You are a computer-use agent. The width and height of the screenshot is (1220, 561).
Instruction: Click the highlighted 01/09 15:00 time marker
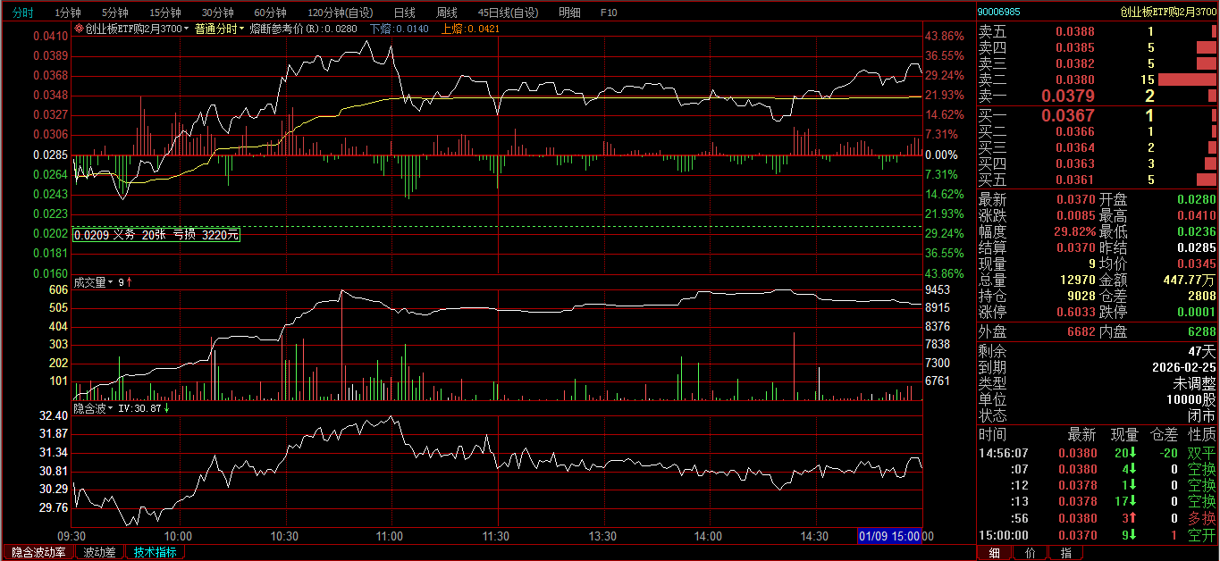[x=889, y=536]
